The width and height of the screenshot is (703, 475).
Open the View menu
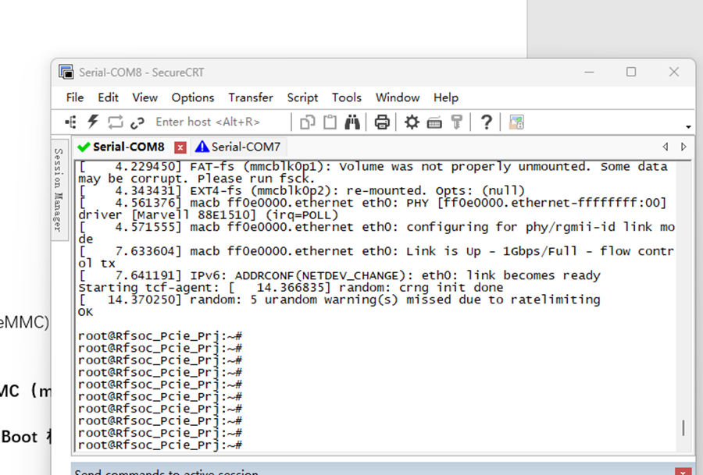(145, 97)
